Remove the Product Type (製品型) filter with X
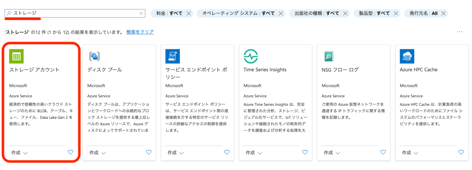Screen dimensions: 472x170 (396, 13)
